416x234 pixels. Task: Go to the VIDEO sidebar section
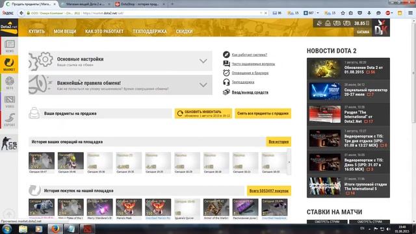click(9, 101)
